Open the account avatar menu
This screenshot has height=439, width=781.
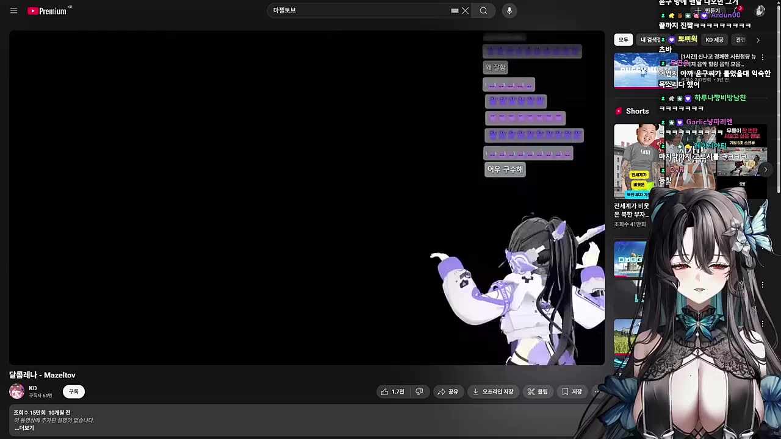760,10
